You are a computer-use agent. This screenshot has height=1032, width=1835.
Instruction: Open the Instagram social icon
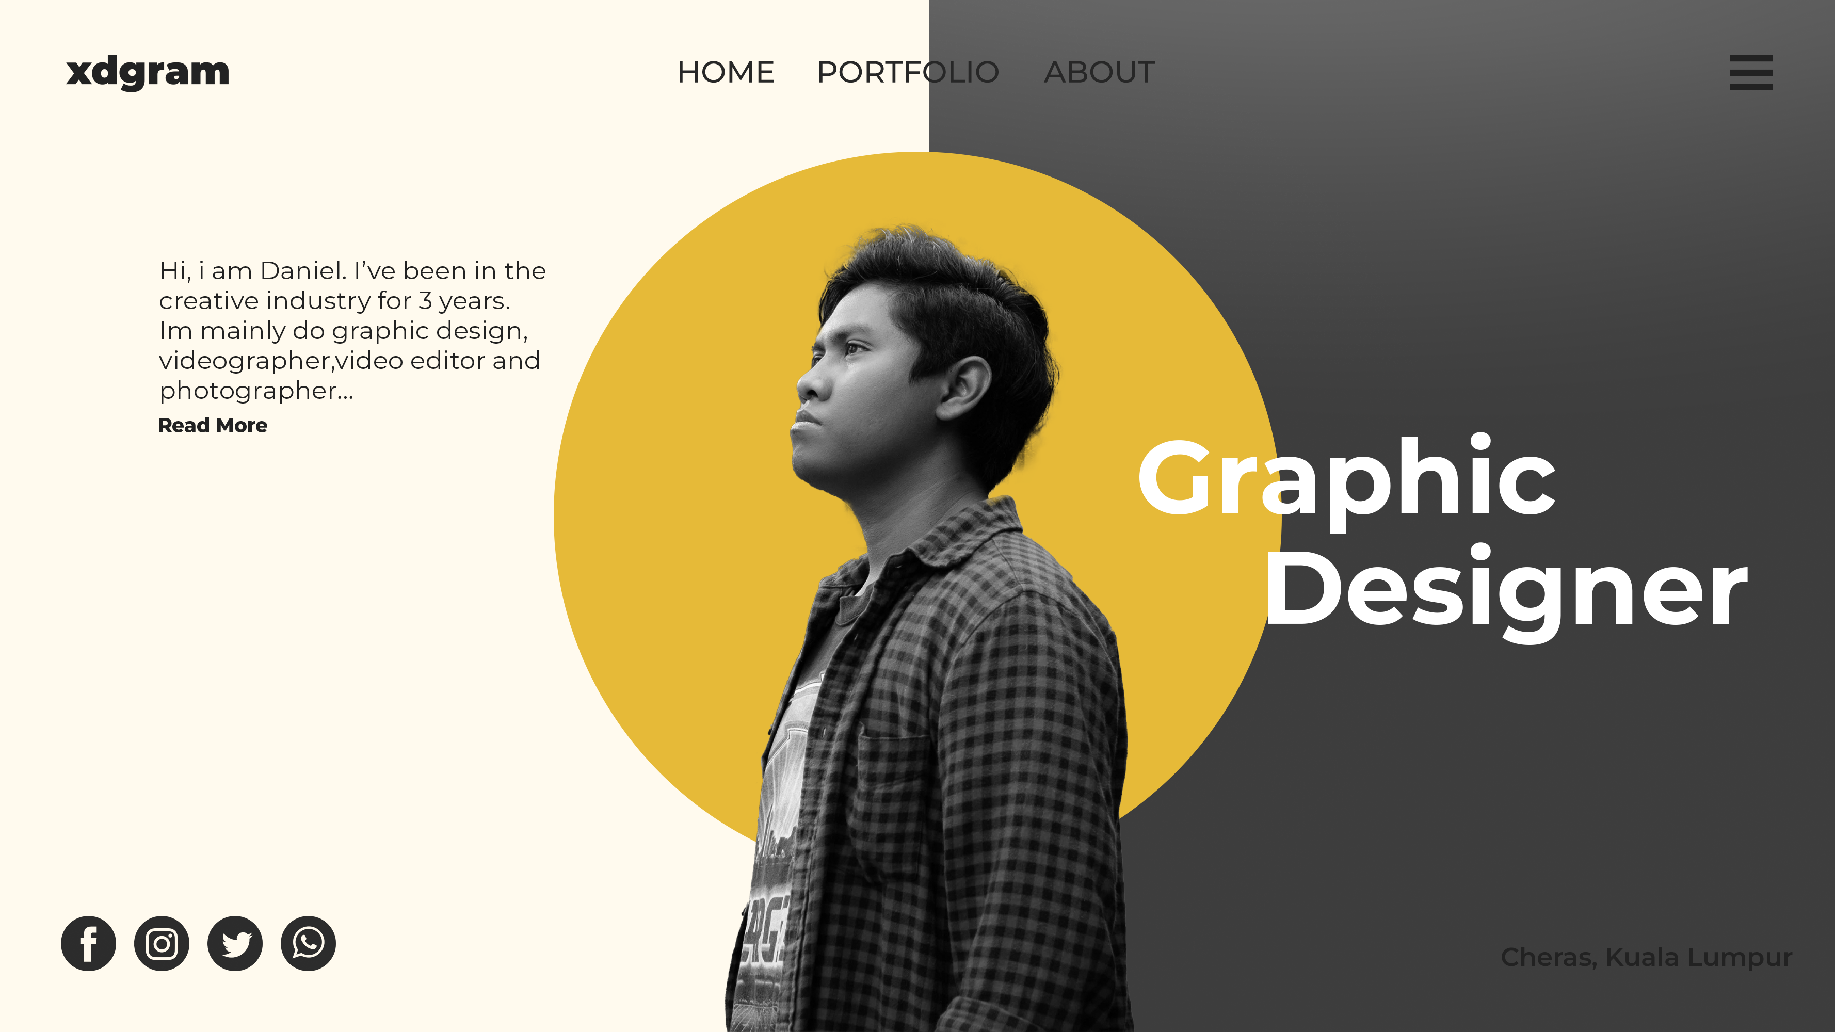(162, 943)
